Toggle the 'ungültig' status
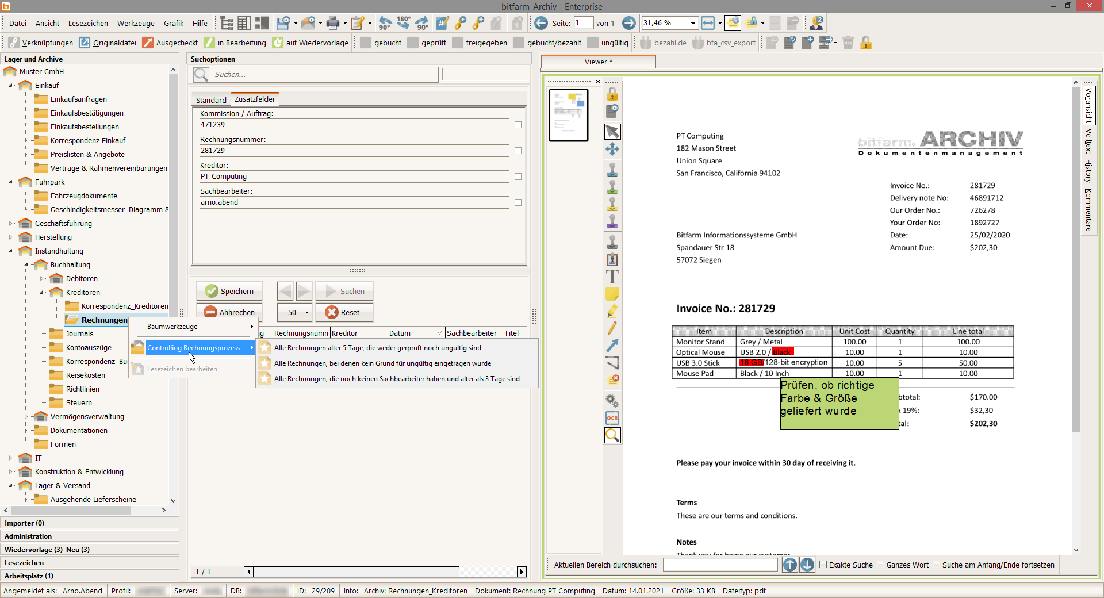This screenshot has height=598, width=1104. pos(608,43)
